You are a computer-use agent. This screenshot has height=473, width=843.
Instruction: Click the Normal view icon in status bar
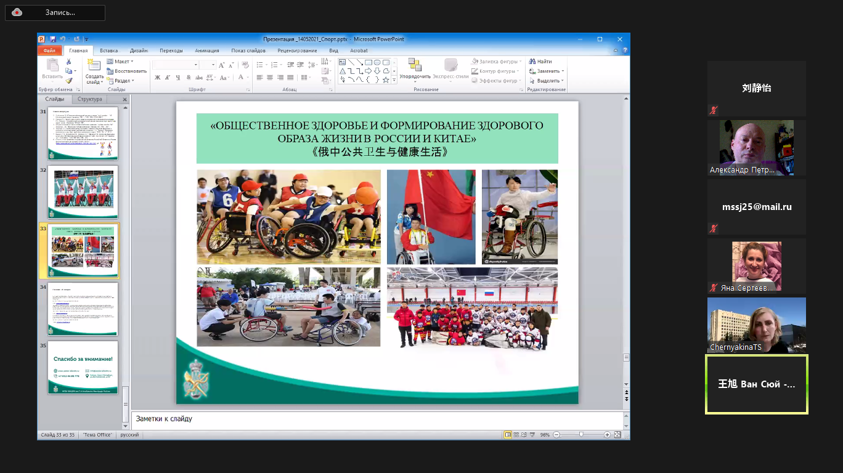(x=508, y=435)
